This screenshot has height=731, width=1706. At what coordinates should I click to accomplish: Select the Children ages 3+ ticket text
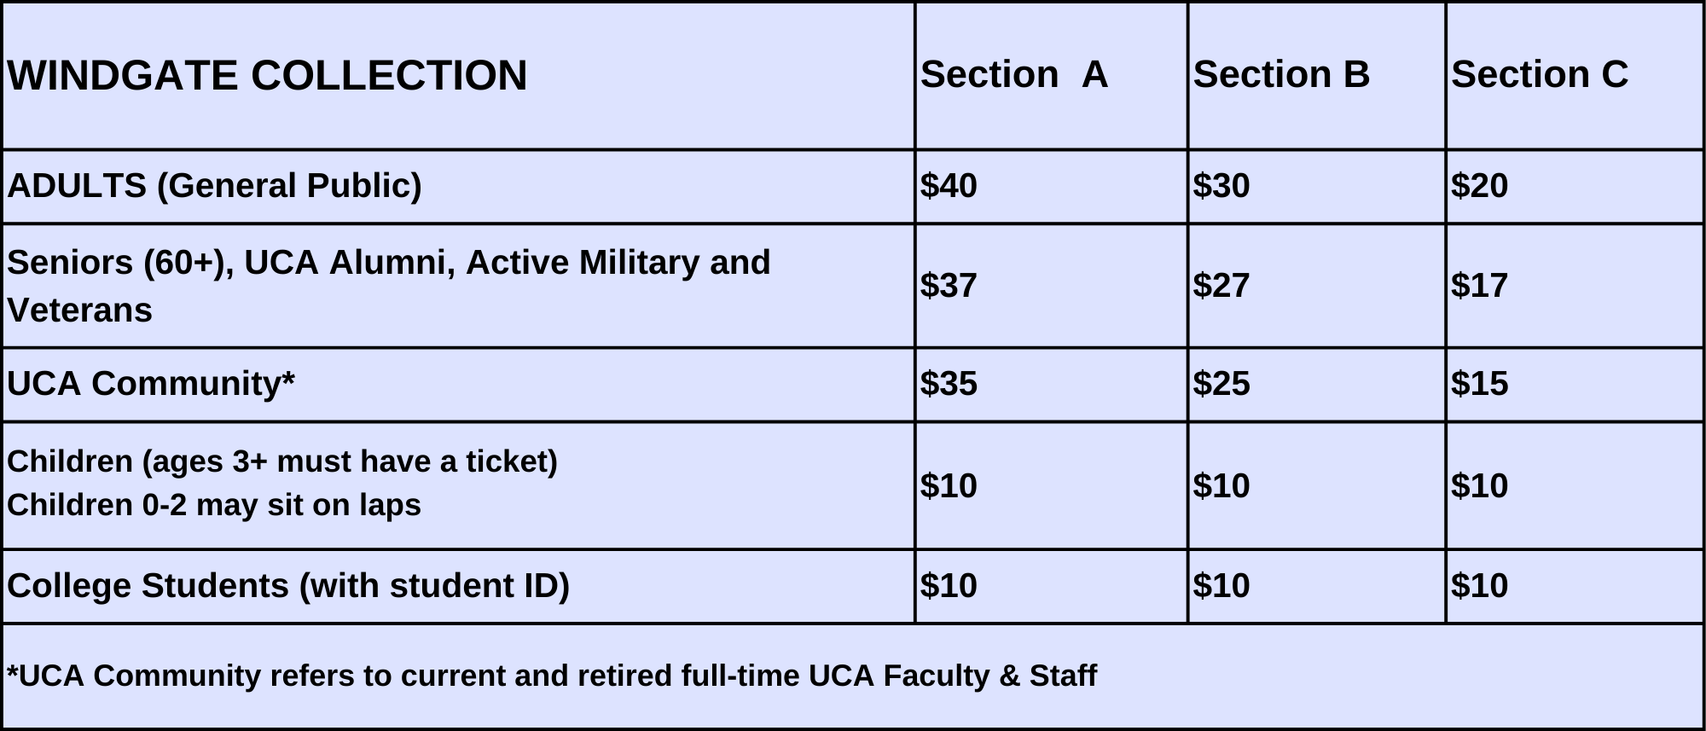tap(282, 461)
